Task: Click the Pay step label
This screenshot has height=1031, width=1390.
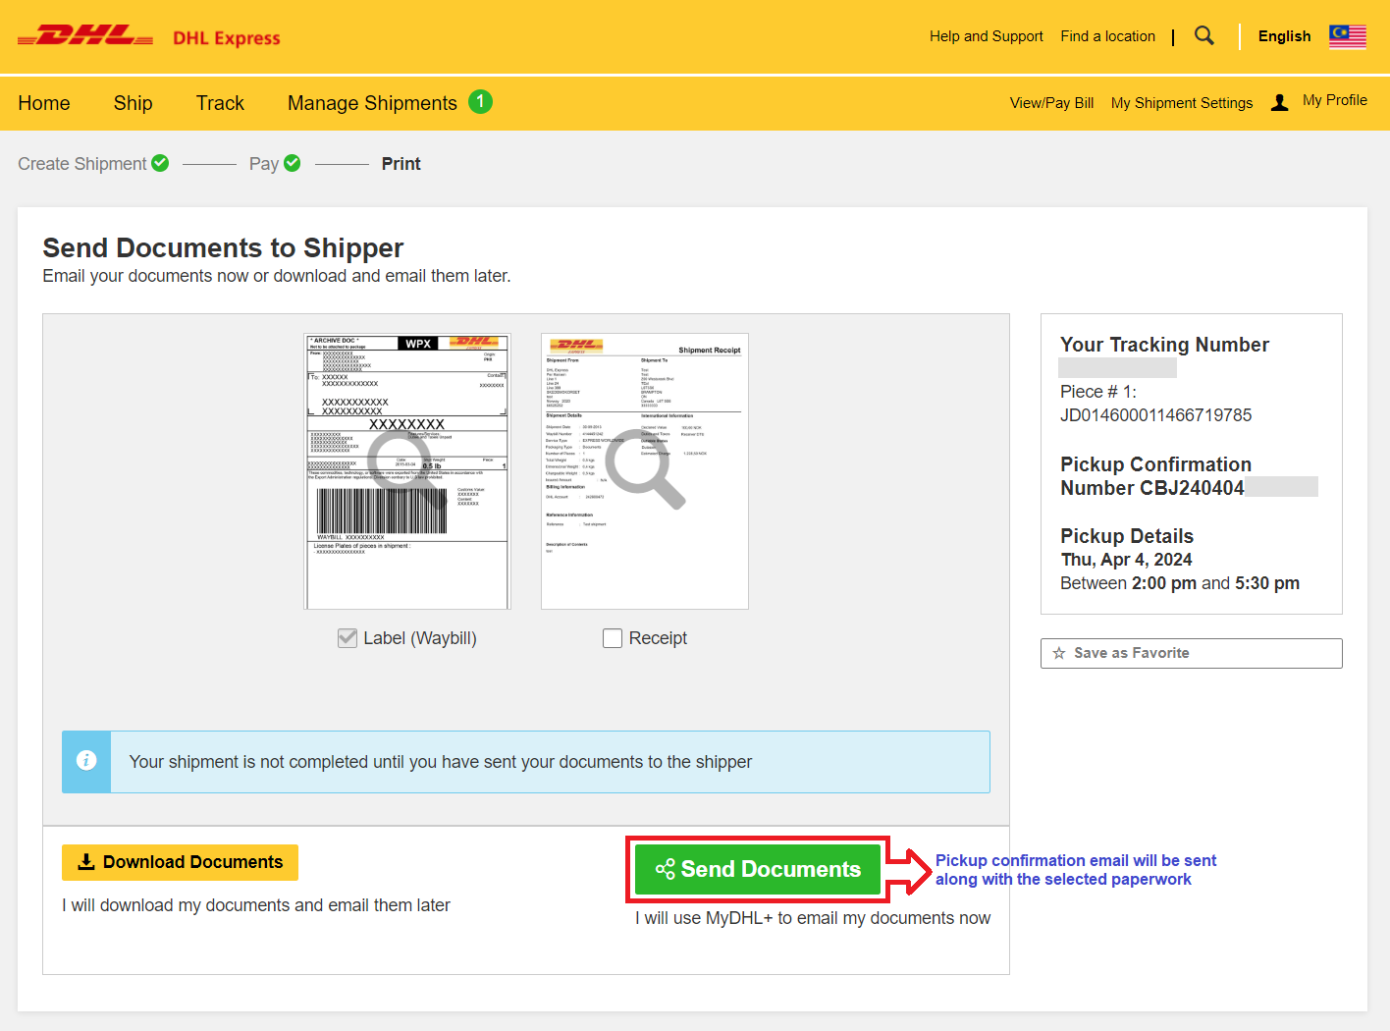Action: [x=264, y=164]
